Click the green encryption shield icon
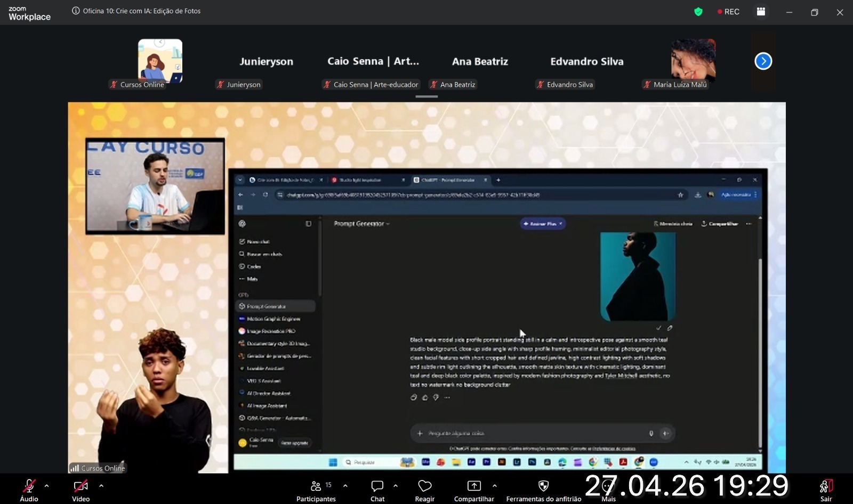This screenshot has height=504, width=853. tap(698, 11)
